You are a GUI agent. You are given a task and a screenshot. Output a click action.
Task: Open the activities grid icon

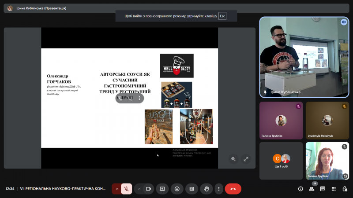point(334,189)
